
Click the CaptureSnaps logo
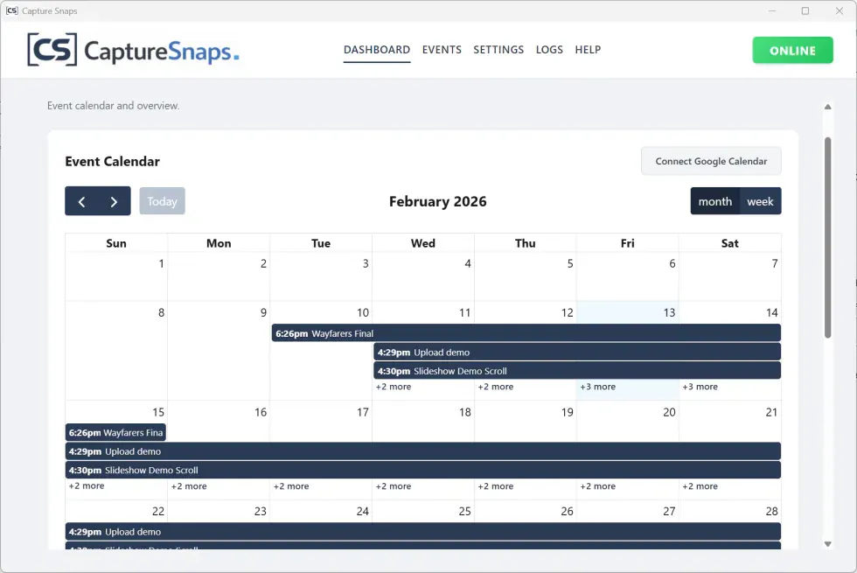point(133,50)
